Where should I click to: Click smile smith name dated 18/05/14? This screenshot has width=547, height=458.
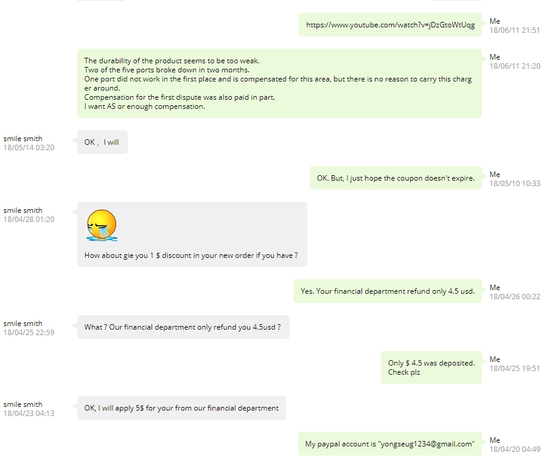point(23,139)
